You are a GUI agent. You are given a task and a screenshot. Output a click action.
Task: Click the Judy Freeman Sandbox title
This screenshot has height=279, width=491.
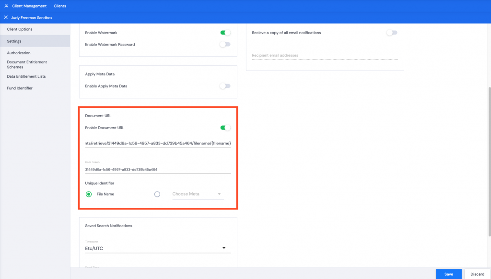click(32, 18)
